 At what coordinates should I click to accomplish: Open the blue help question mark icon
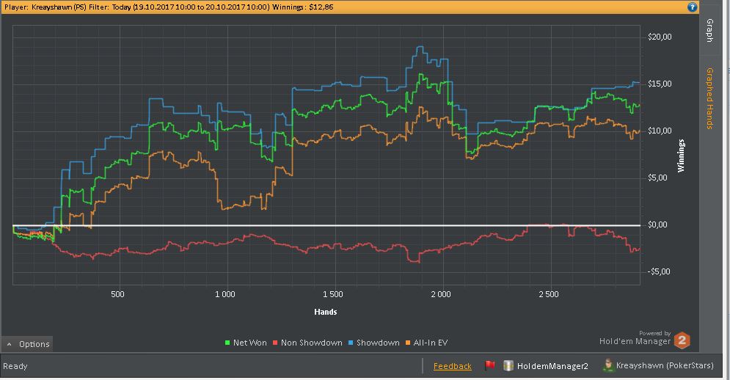pos(692,7)
